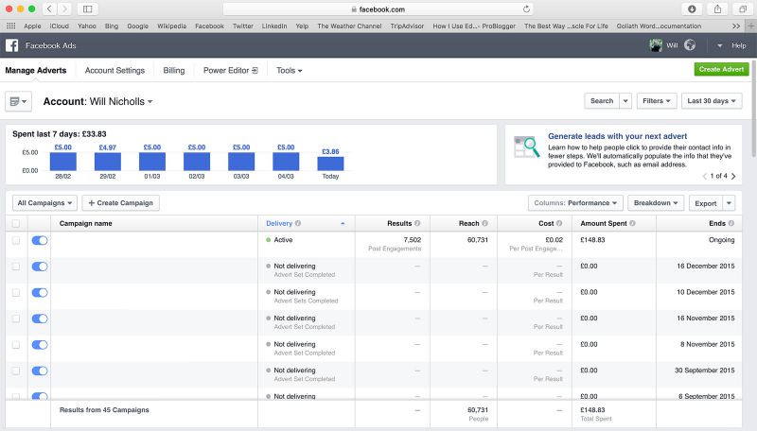Open the All Campaigns dropdown
The width and height of the screenshot is (757, 431).
pyautogui.click(x=44, y=203)
